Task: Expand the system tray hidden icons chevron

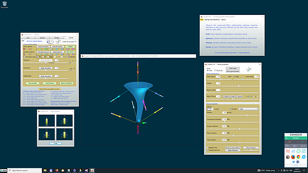Action: (279, 171)
